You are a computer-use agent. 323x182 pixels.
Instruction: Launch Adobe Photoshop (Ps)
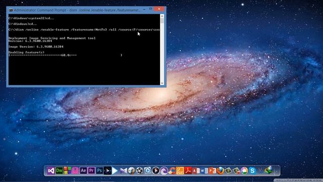(99, 171)
